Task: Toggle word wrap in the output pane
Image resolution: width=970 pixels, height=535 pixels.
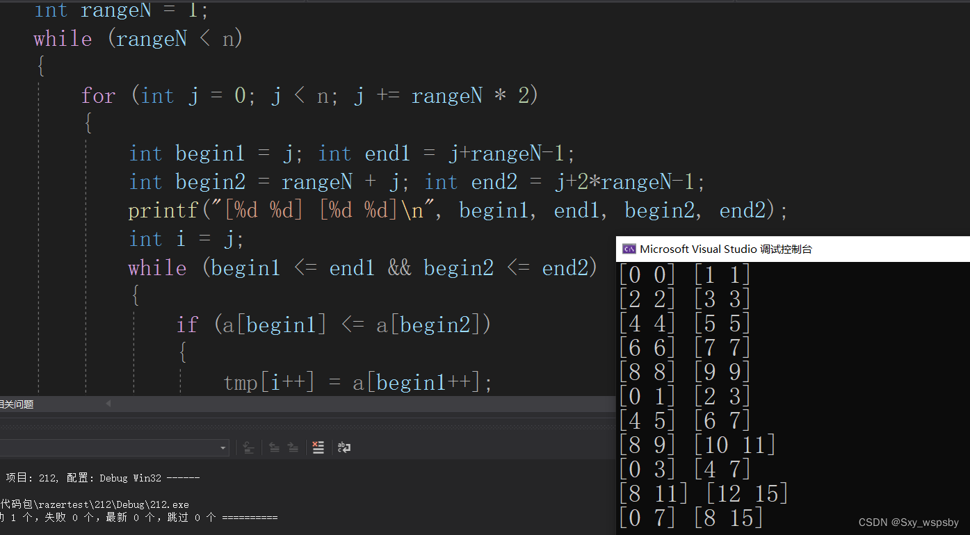Action: click(343, 447)
